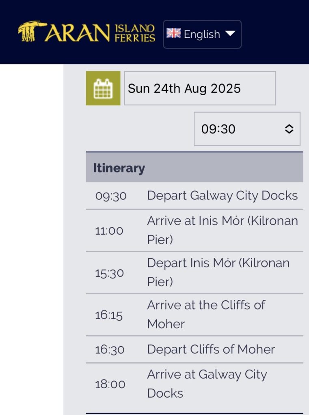Click the Itinerary header bar
Viewport: 309px width, 415px height.
(x=194, y=168)
